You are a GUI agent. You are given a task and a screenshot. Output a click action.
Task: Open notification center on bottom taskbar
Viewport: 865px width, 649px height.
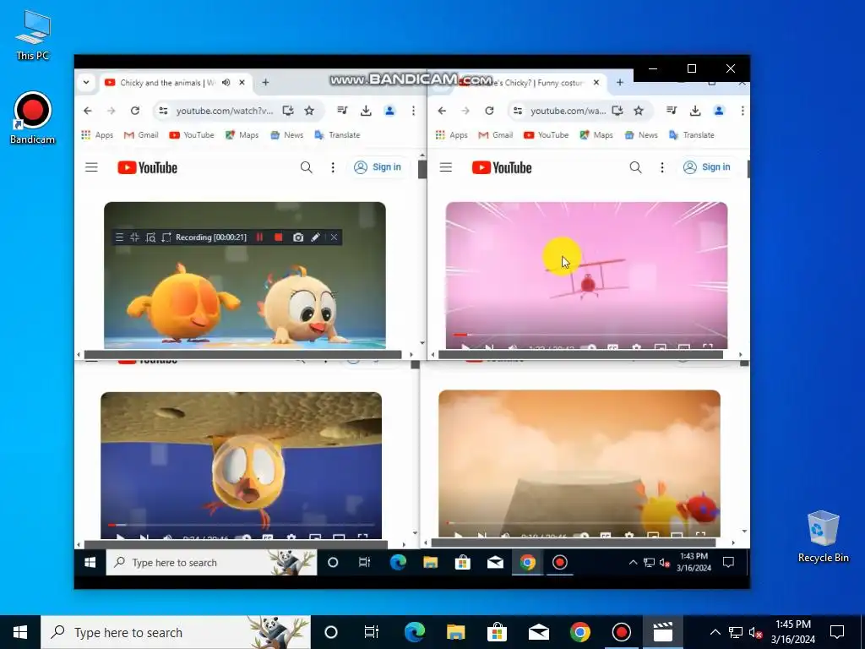tap(837, 632)
